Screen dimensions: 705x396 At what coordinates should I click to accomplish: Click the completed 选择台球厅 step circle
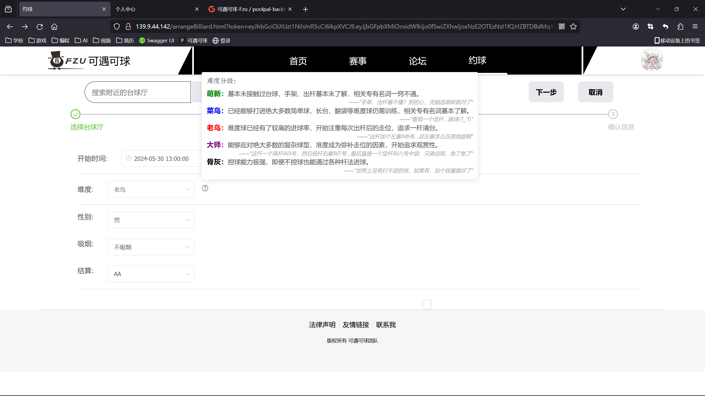75,114
